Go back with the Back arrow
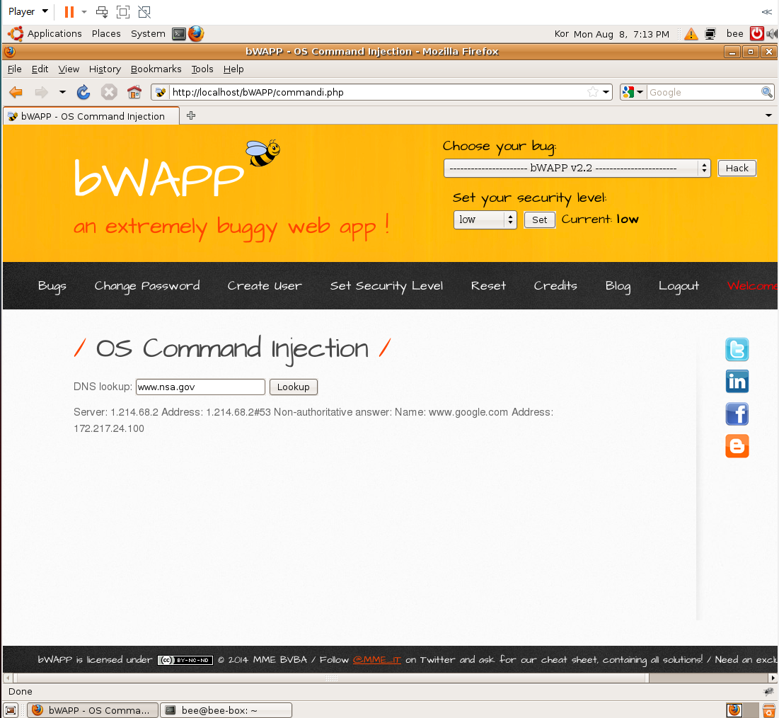 (16, 92)
